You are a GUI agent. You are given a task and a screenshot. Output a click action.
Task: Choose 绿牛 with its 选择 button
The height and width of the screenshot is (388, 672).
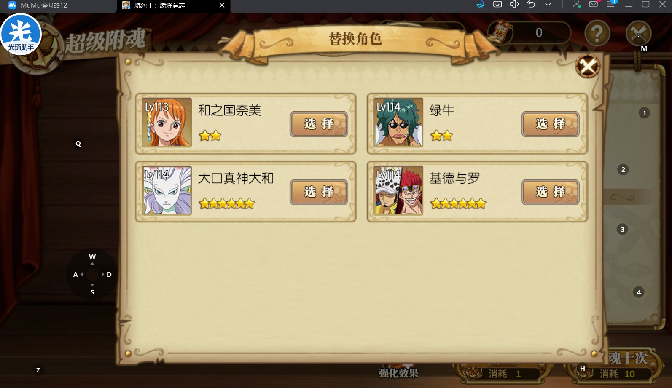pos(550,124)
